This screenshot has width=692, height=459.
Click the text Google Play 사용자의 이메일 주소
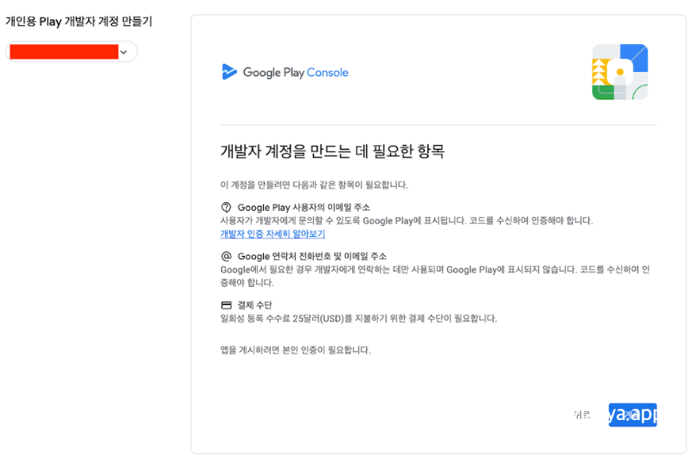tap(304, 207)
